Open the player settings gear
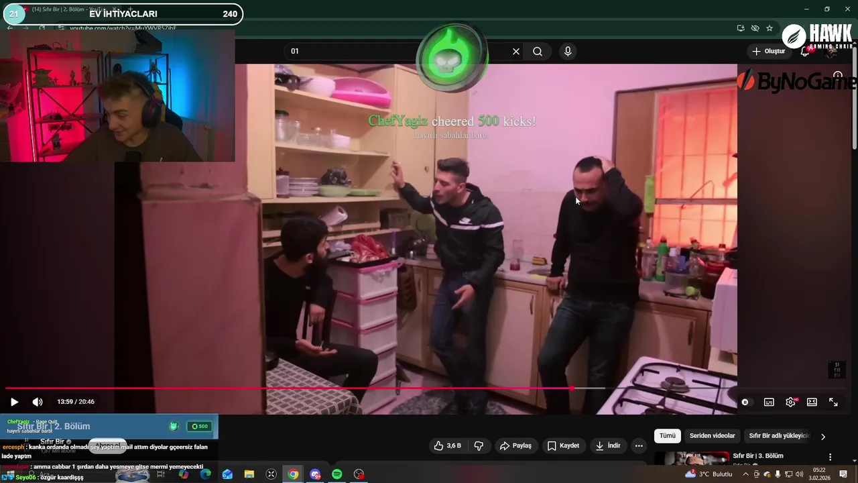 click(790, 402)
